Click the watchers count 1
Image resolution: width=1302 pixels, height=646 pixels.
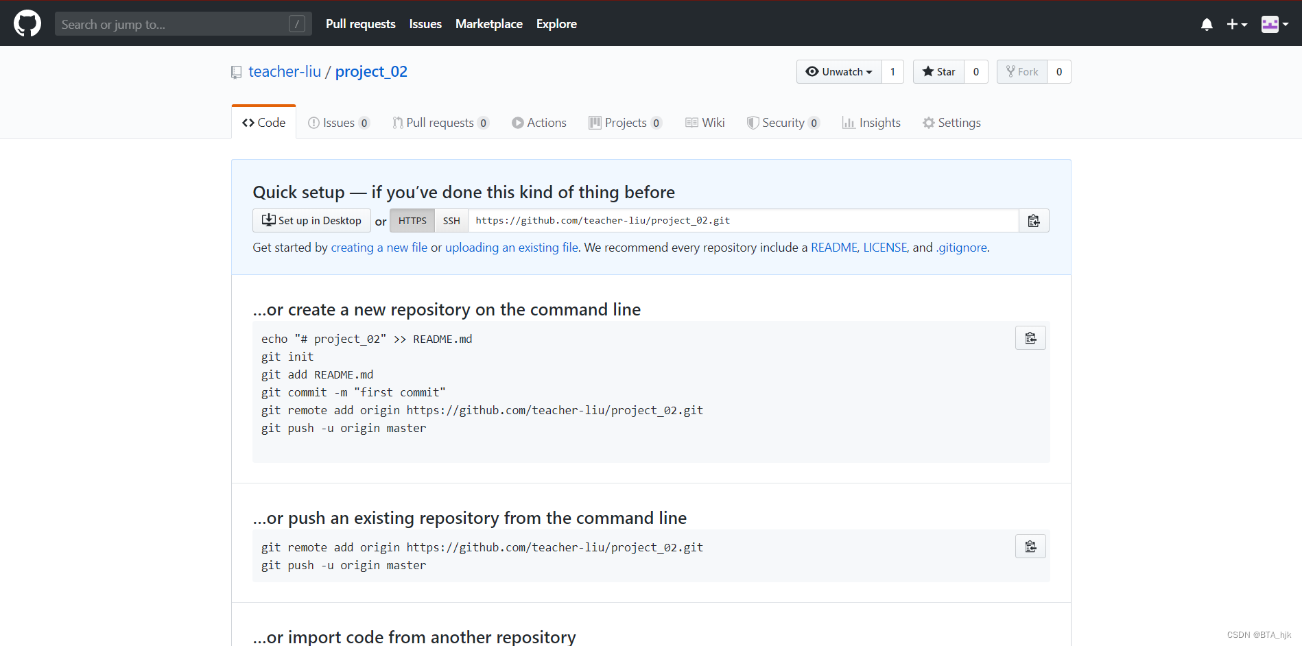[x=892, y=72]
